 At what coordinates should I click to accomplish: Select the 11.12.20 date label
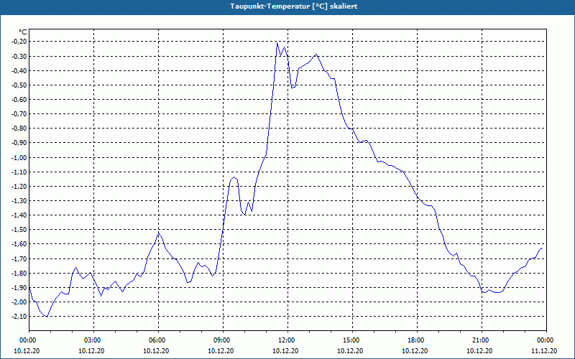(545, 351)
